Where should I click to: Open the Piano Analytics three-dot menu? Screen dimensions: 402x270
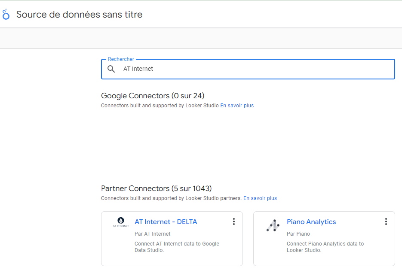(x=386, y=221)
